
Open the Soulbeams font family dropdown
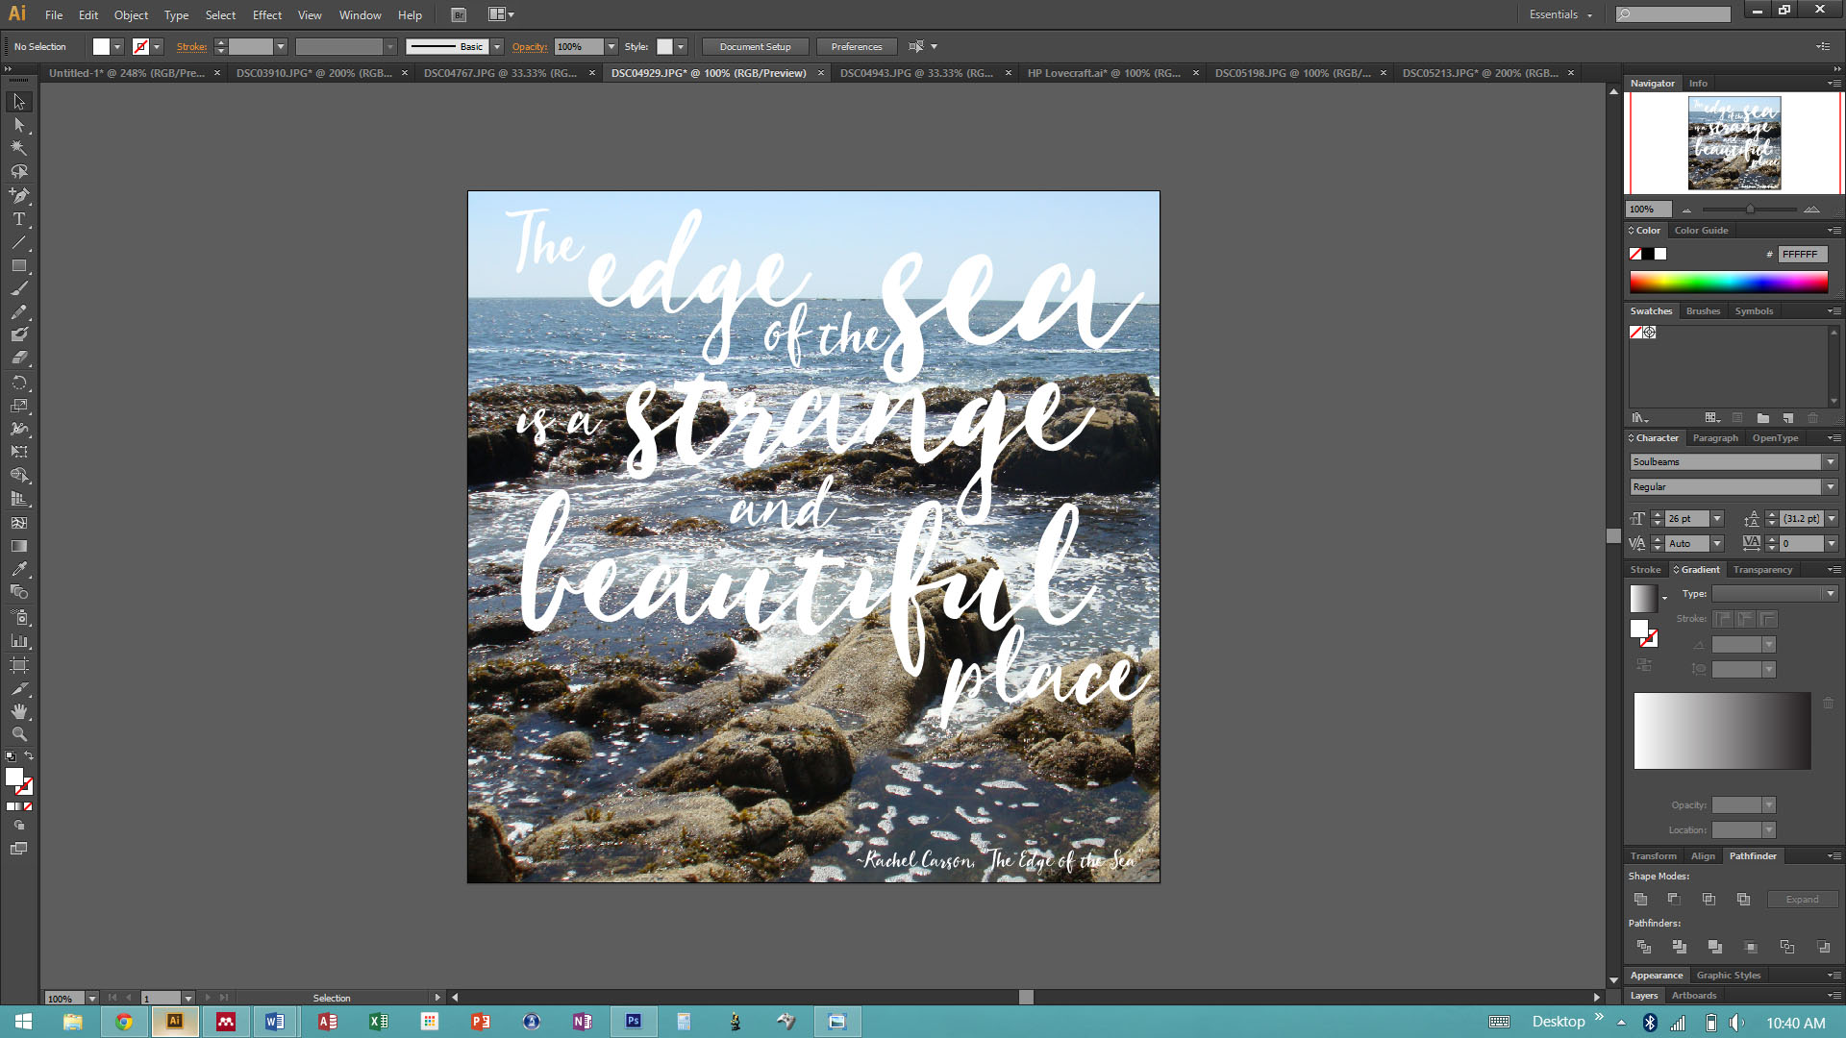(1831, 462)
